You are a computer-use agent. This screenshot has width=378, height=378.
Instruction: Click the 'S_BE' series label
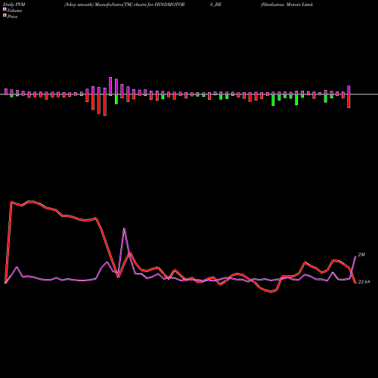pos(215,5)
